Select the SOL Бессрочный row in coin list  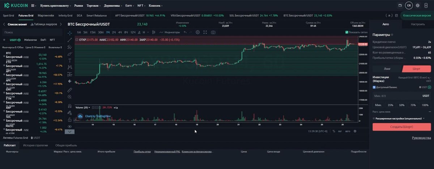tap(32, 121)
